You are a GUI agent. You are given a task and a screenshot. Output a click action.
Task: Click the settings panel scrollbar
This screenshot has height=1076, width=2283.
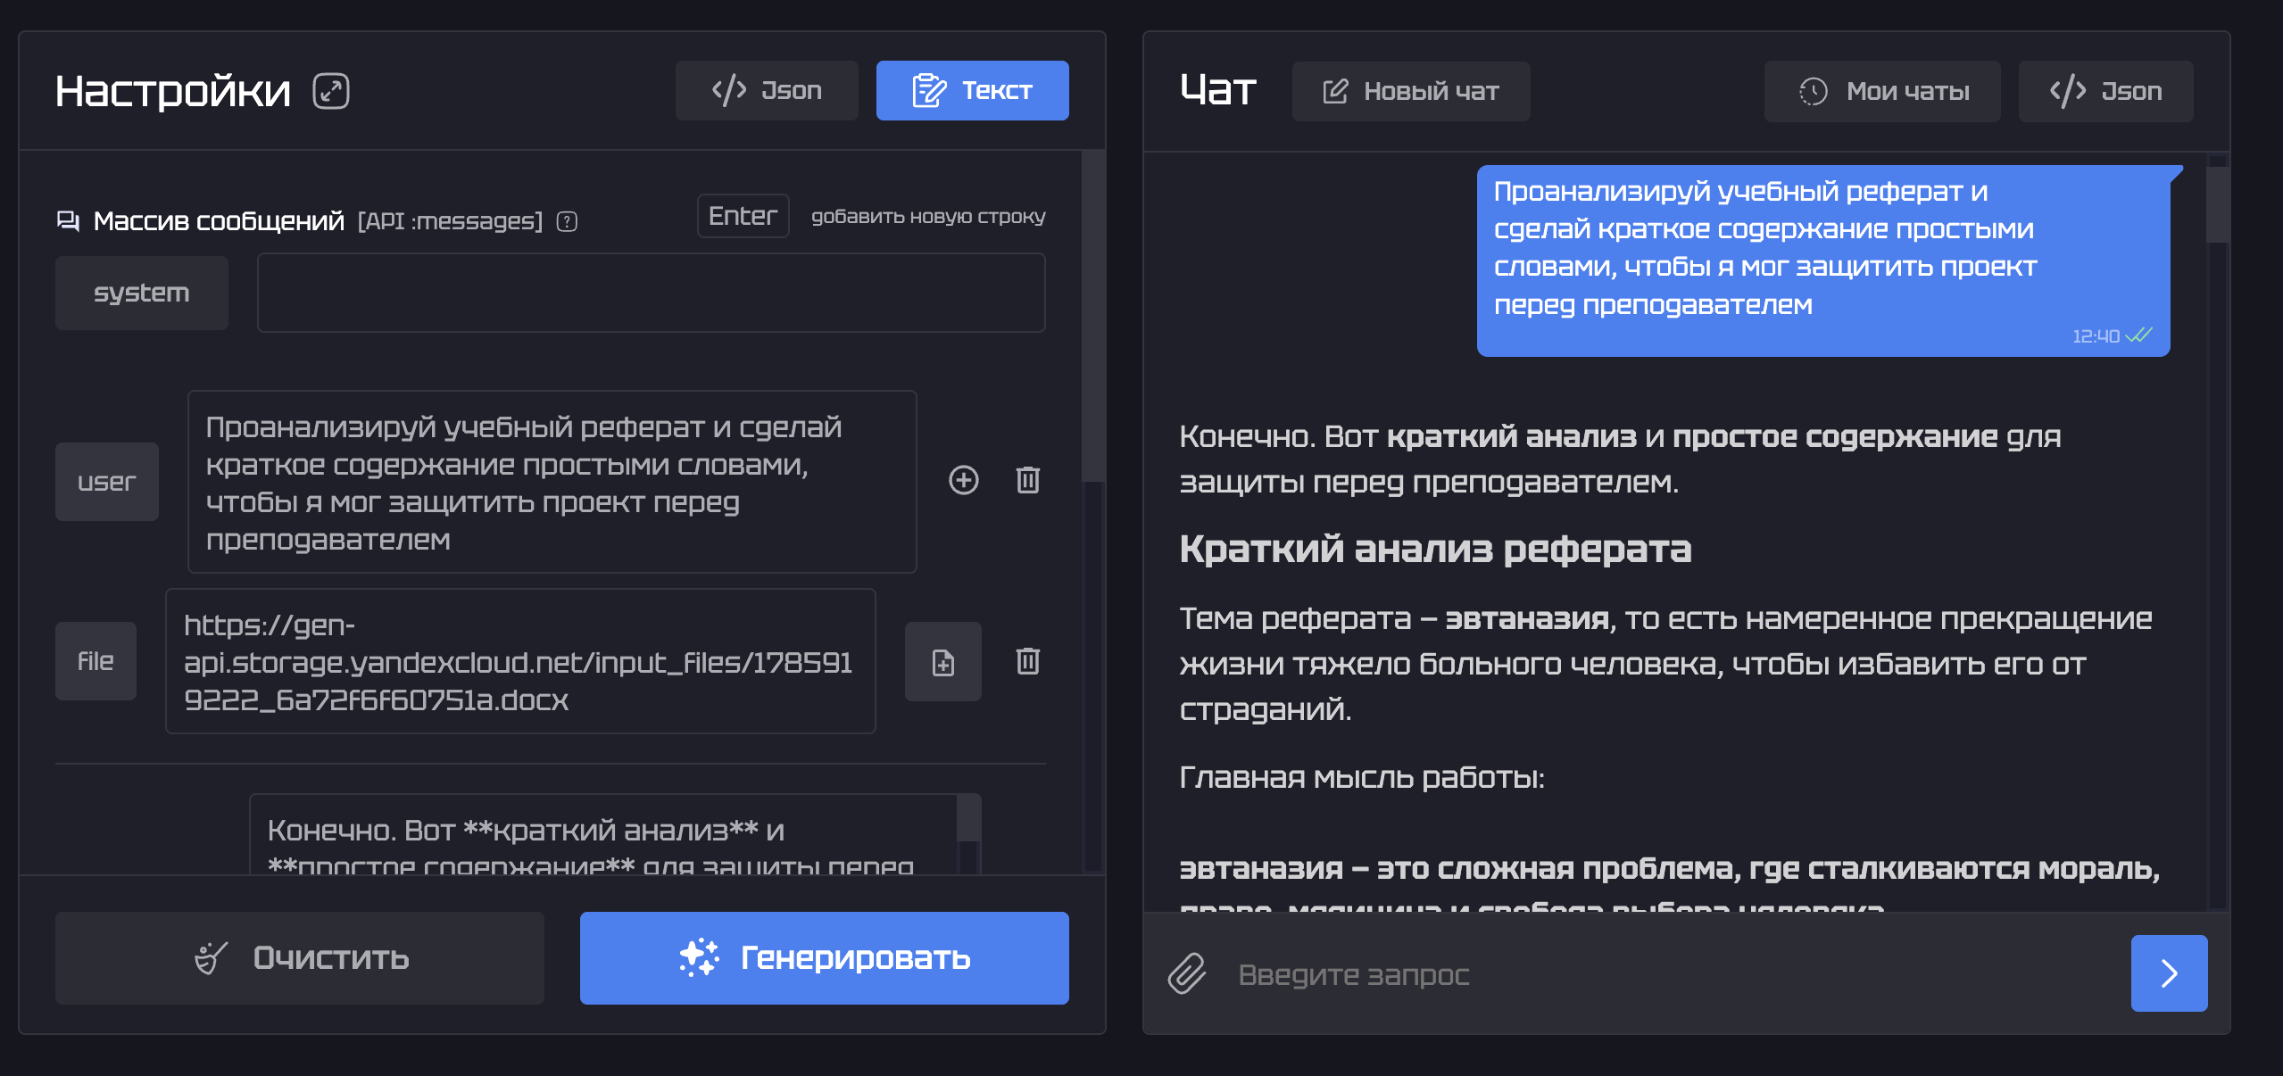pos(1093,317)
